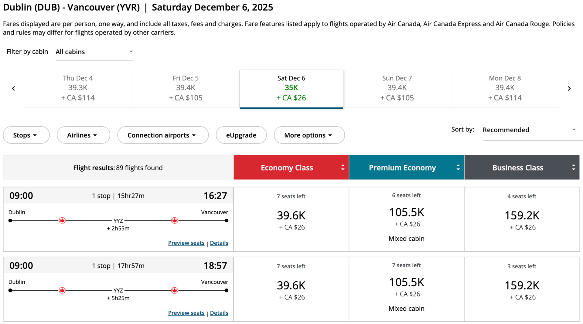
Task: Click the previous dates left arrow
Action: click(x=13, y=88)
